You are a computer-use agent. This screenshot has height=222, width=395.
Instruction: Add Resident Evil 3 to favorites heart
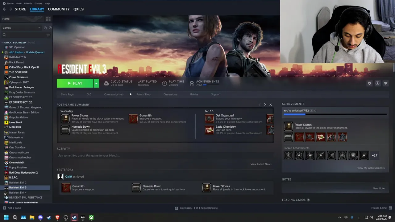[386, 83]
